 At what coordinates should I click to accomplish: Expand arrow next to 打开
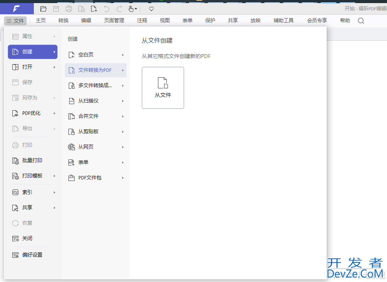pyautogui.click(x=55, y=67)
